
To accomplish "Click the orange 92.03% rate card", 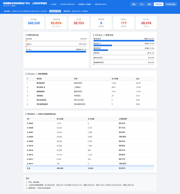I will pos(56,23).
